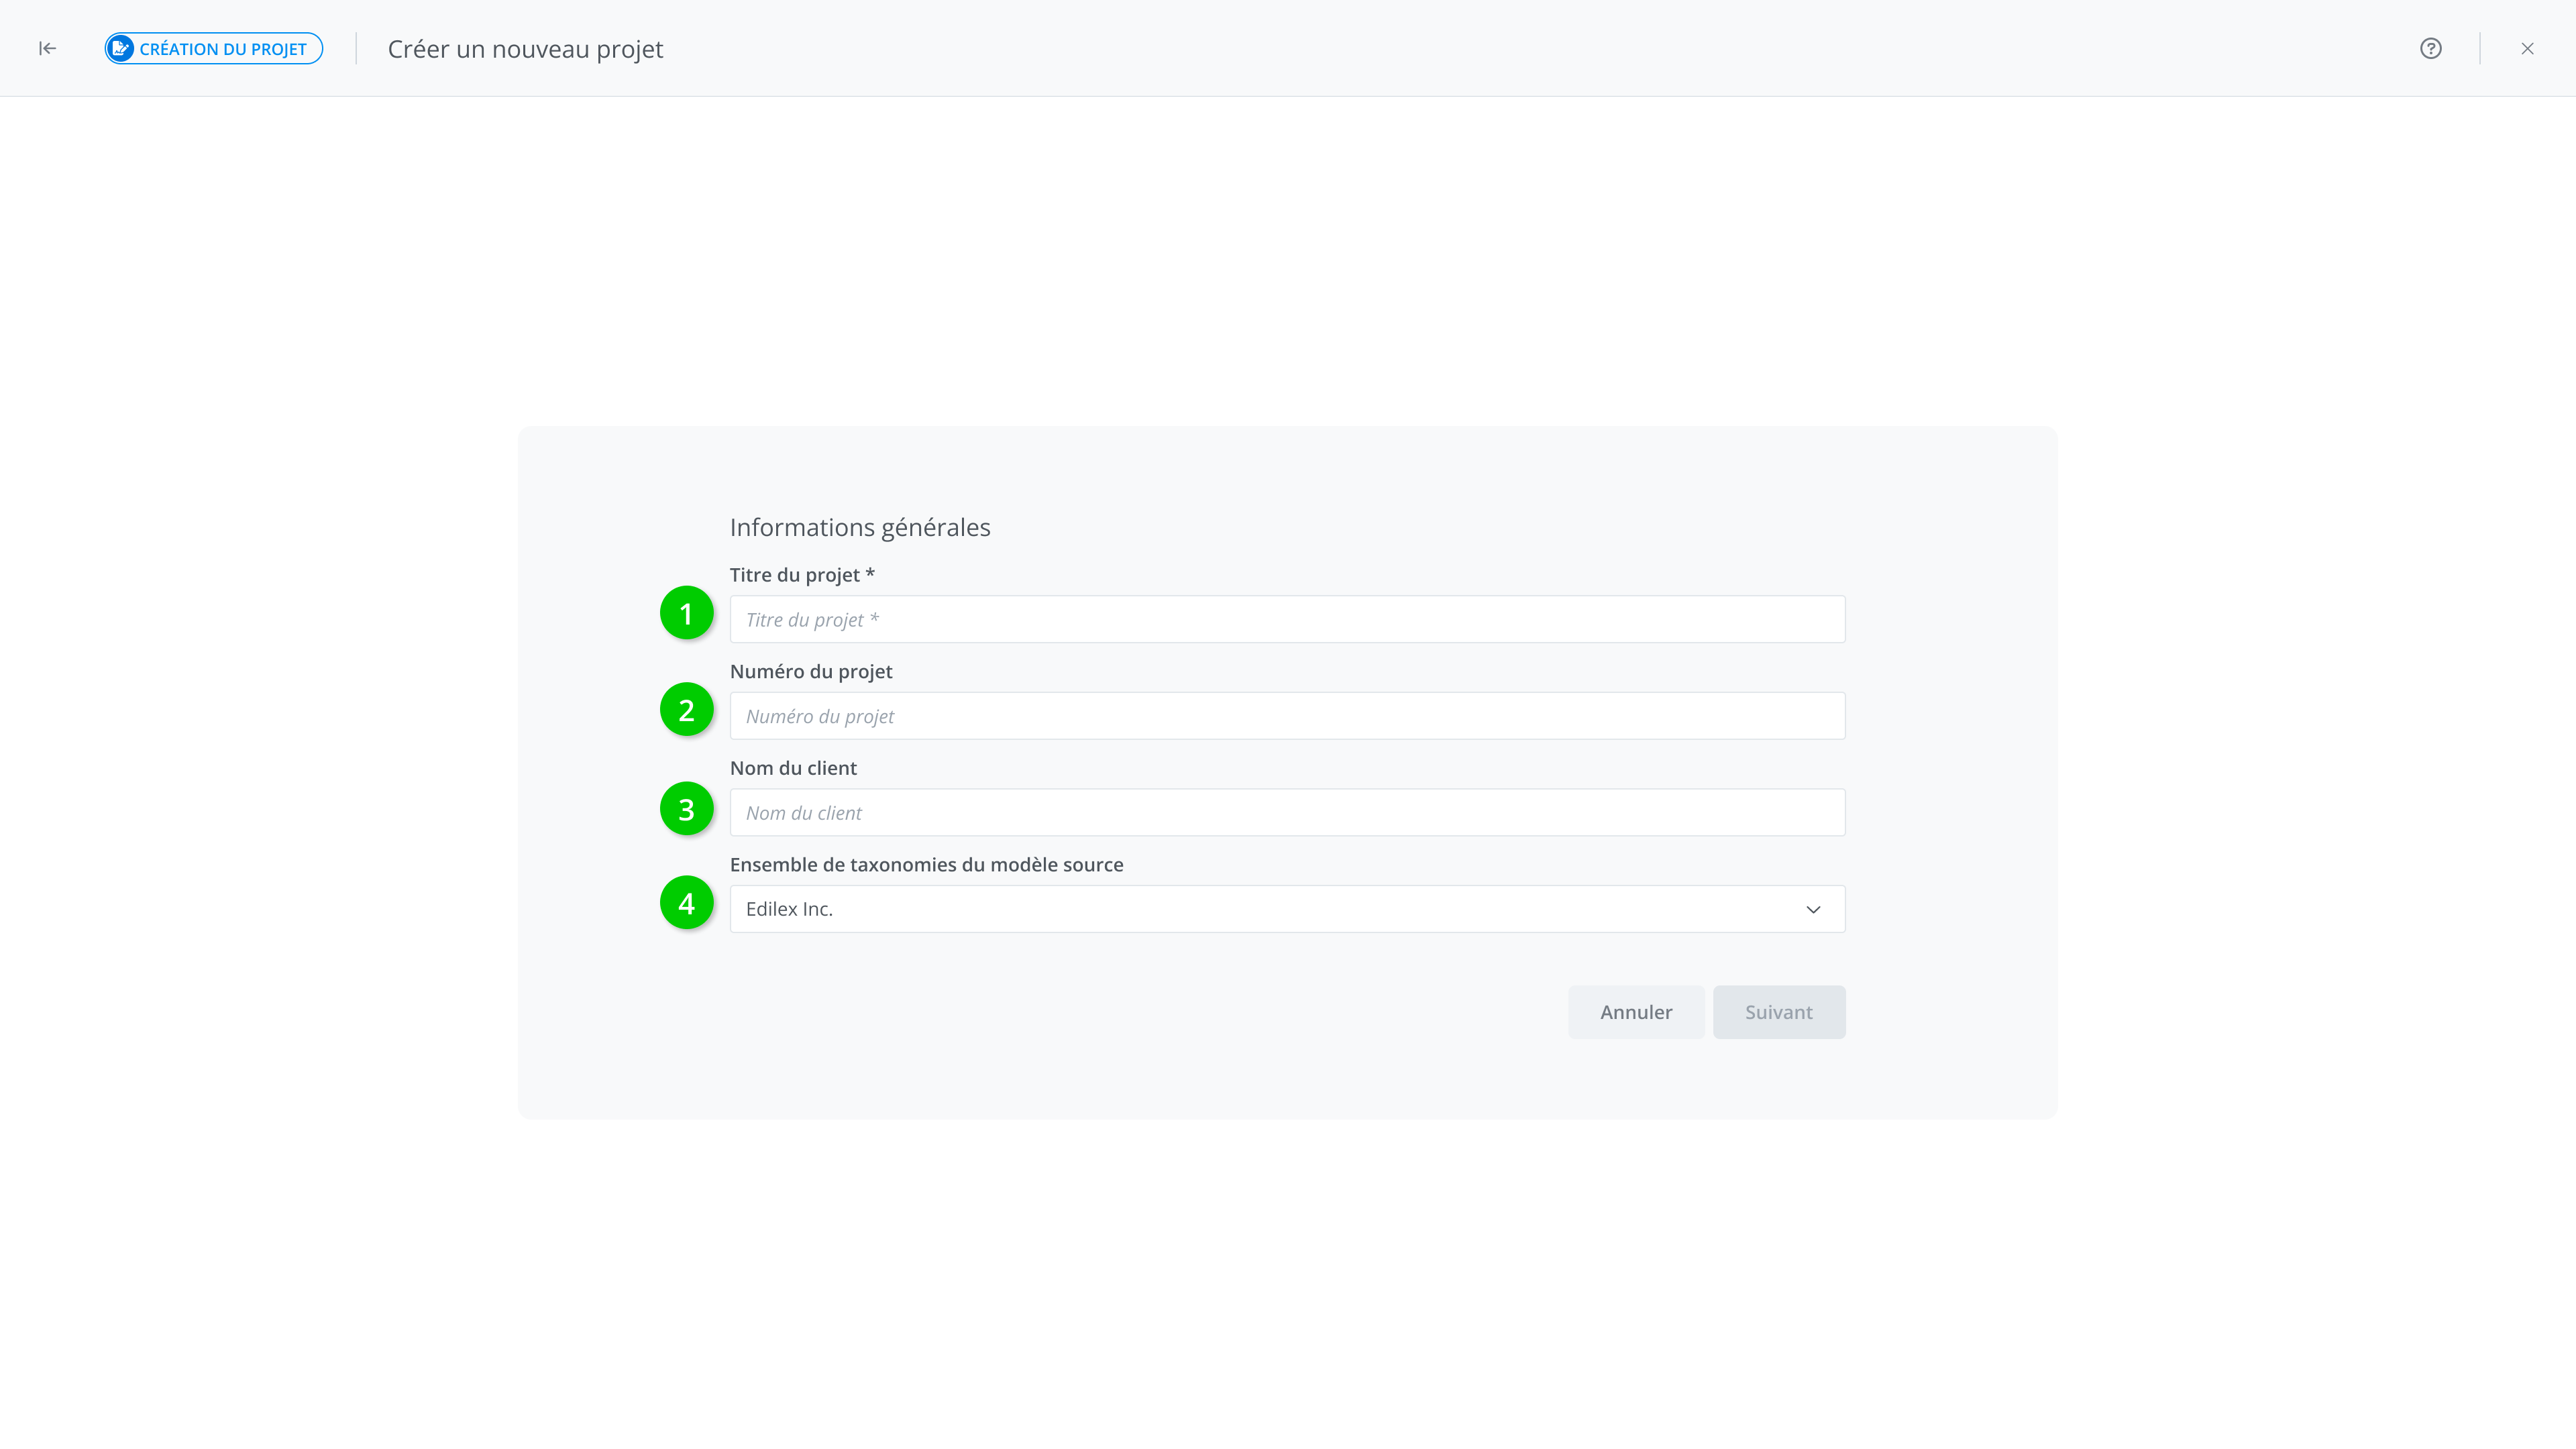Click the CRÉATION DU PROJET label text

tap(223, 49)
